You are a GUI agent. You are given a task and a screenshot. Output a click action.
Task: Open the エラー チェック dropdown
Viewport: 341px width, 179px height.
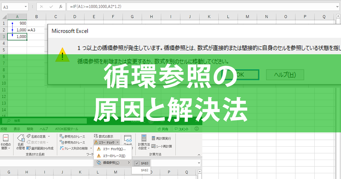[106, 142]
